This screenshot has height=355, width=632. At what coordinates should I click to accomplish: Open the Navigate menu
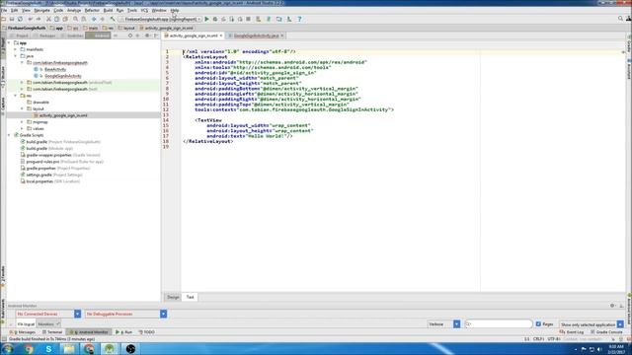point(41,10)
